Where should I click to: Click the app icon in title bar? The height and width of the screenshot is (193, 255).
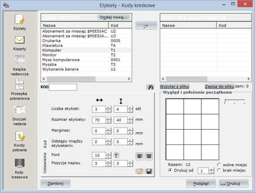tap(6, 5)
